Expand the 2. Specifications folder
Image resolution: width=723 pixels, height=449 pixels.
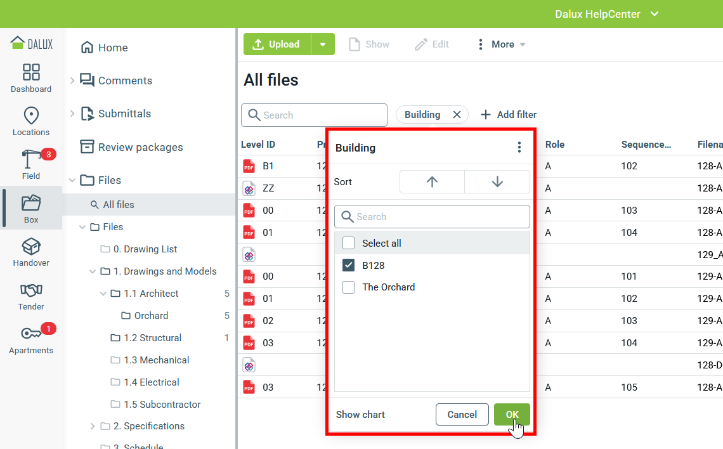pyautogui.click(x=93, y=426)
